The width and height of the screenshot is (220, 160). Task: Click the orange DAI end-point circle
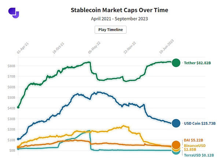point(176,145)
